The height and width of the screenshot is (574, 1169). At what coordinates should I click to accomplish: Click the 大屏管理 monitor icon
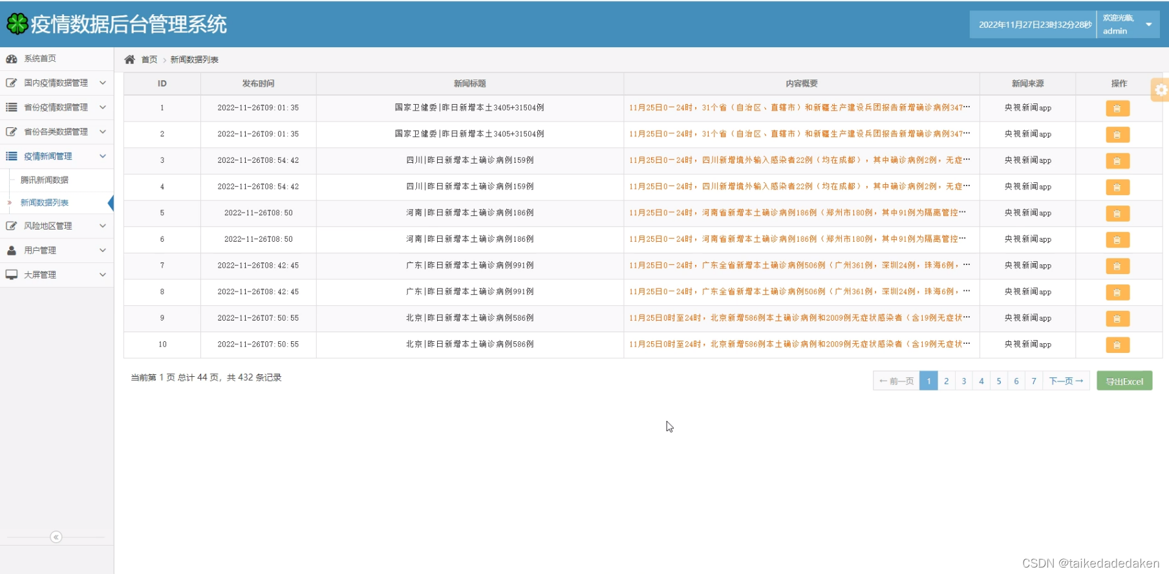coord(12,275)
